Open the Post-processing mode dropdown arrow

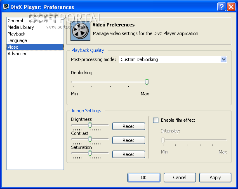224,59
